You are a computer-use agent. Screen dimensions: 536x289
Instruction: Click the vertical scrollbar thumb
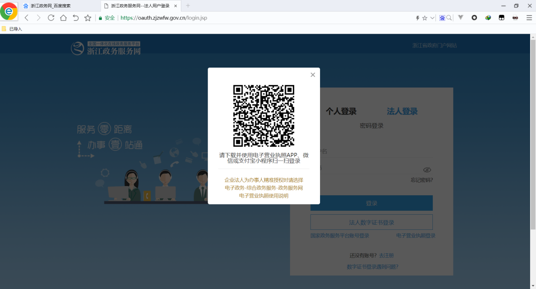click(533, 135)
